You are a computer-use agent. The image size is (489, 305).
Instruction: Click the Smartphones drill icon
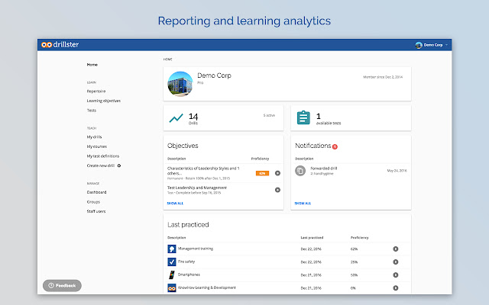click(x=171, y=274)
